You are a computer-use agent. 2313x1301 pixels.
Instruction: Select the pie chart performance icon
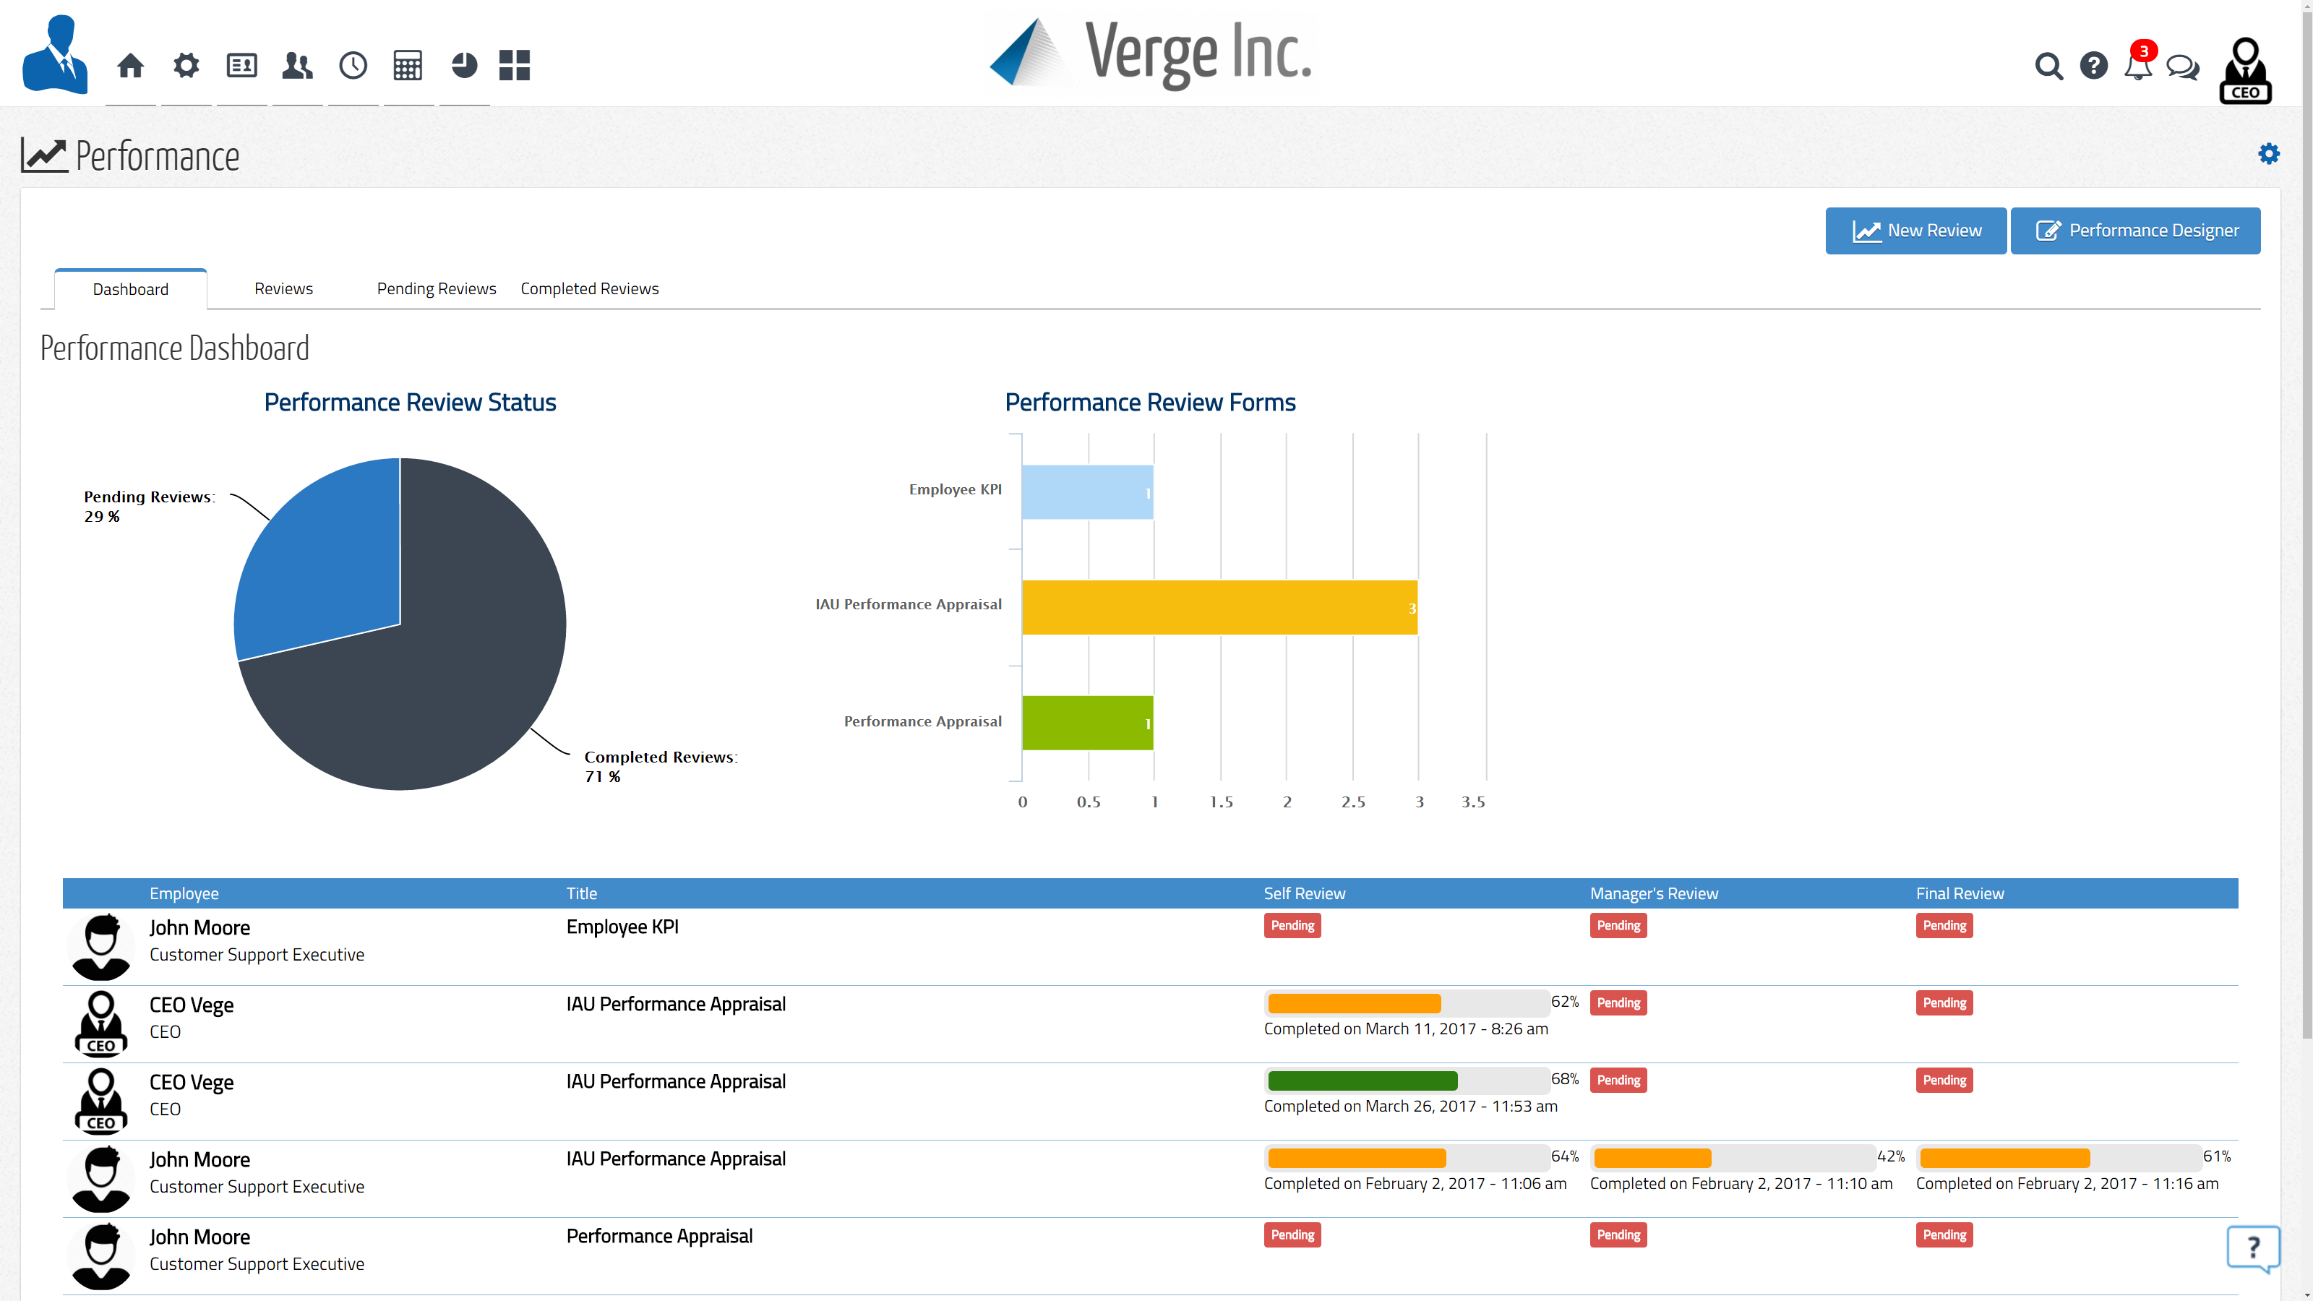[463, 66]
